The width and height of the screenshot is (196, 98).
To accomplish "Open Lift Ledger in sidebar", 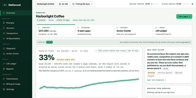I will point(16,64).
